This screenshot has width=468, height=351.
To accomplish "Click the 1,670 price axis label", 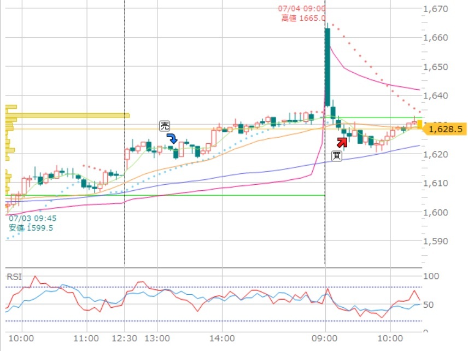I will click(x=436, y=9).
